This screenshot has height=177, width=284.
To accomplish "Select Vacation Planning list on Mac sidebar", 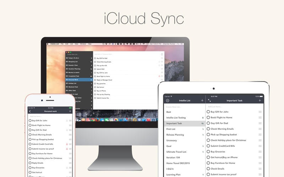I will [x=79, y=69].
